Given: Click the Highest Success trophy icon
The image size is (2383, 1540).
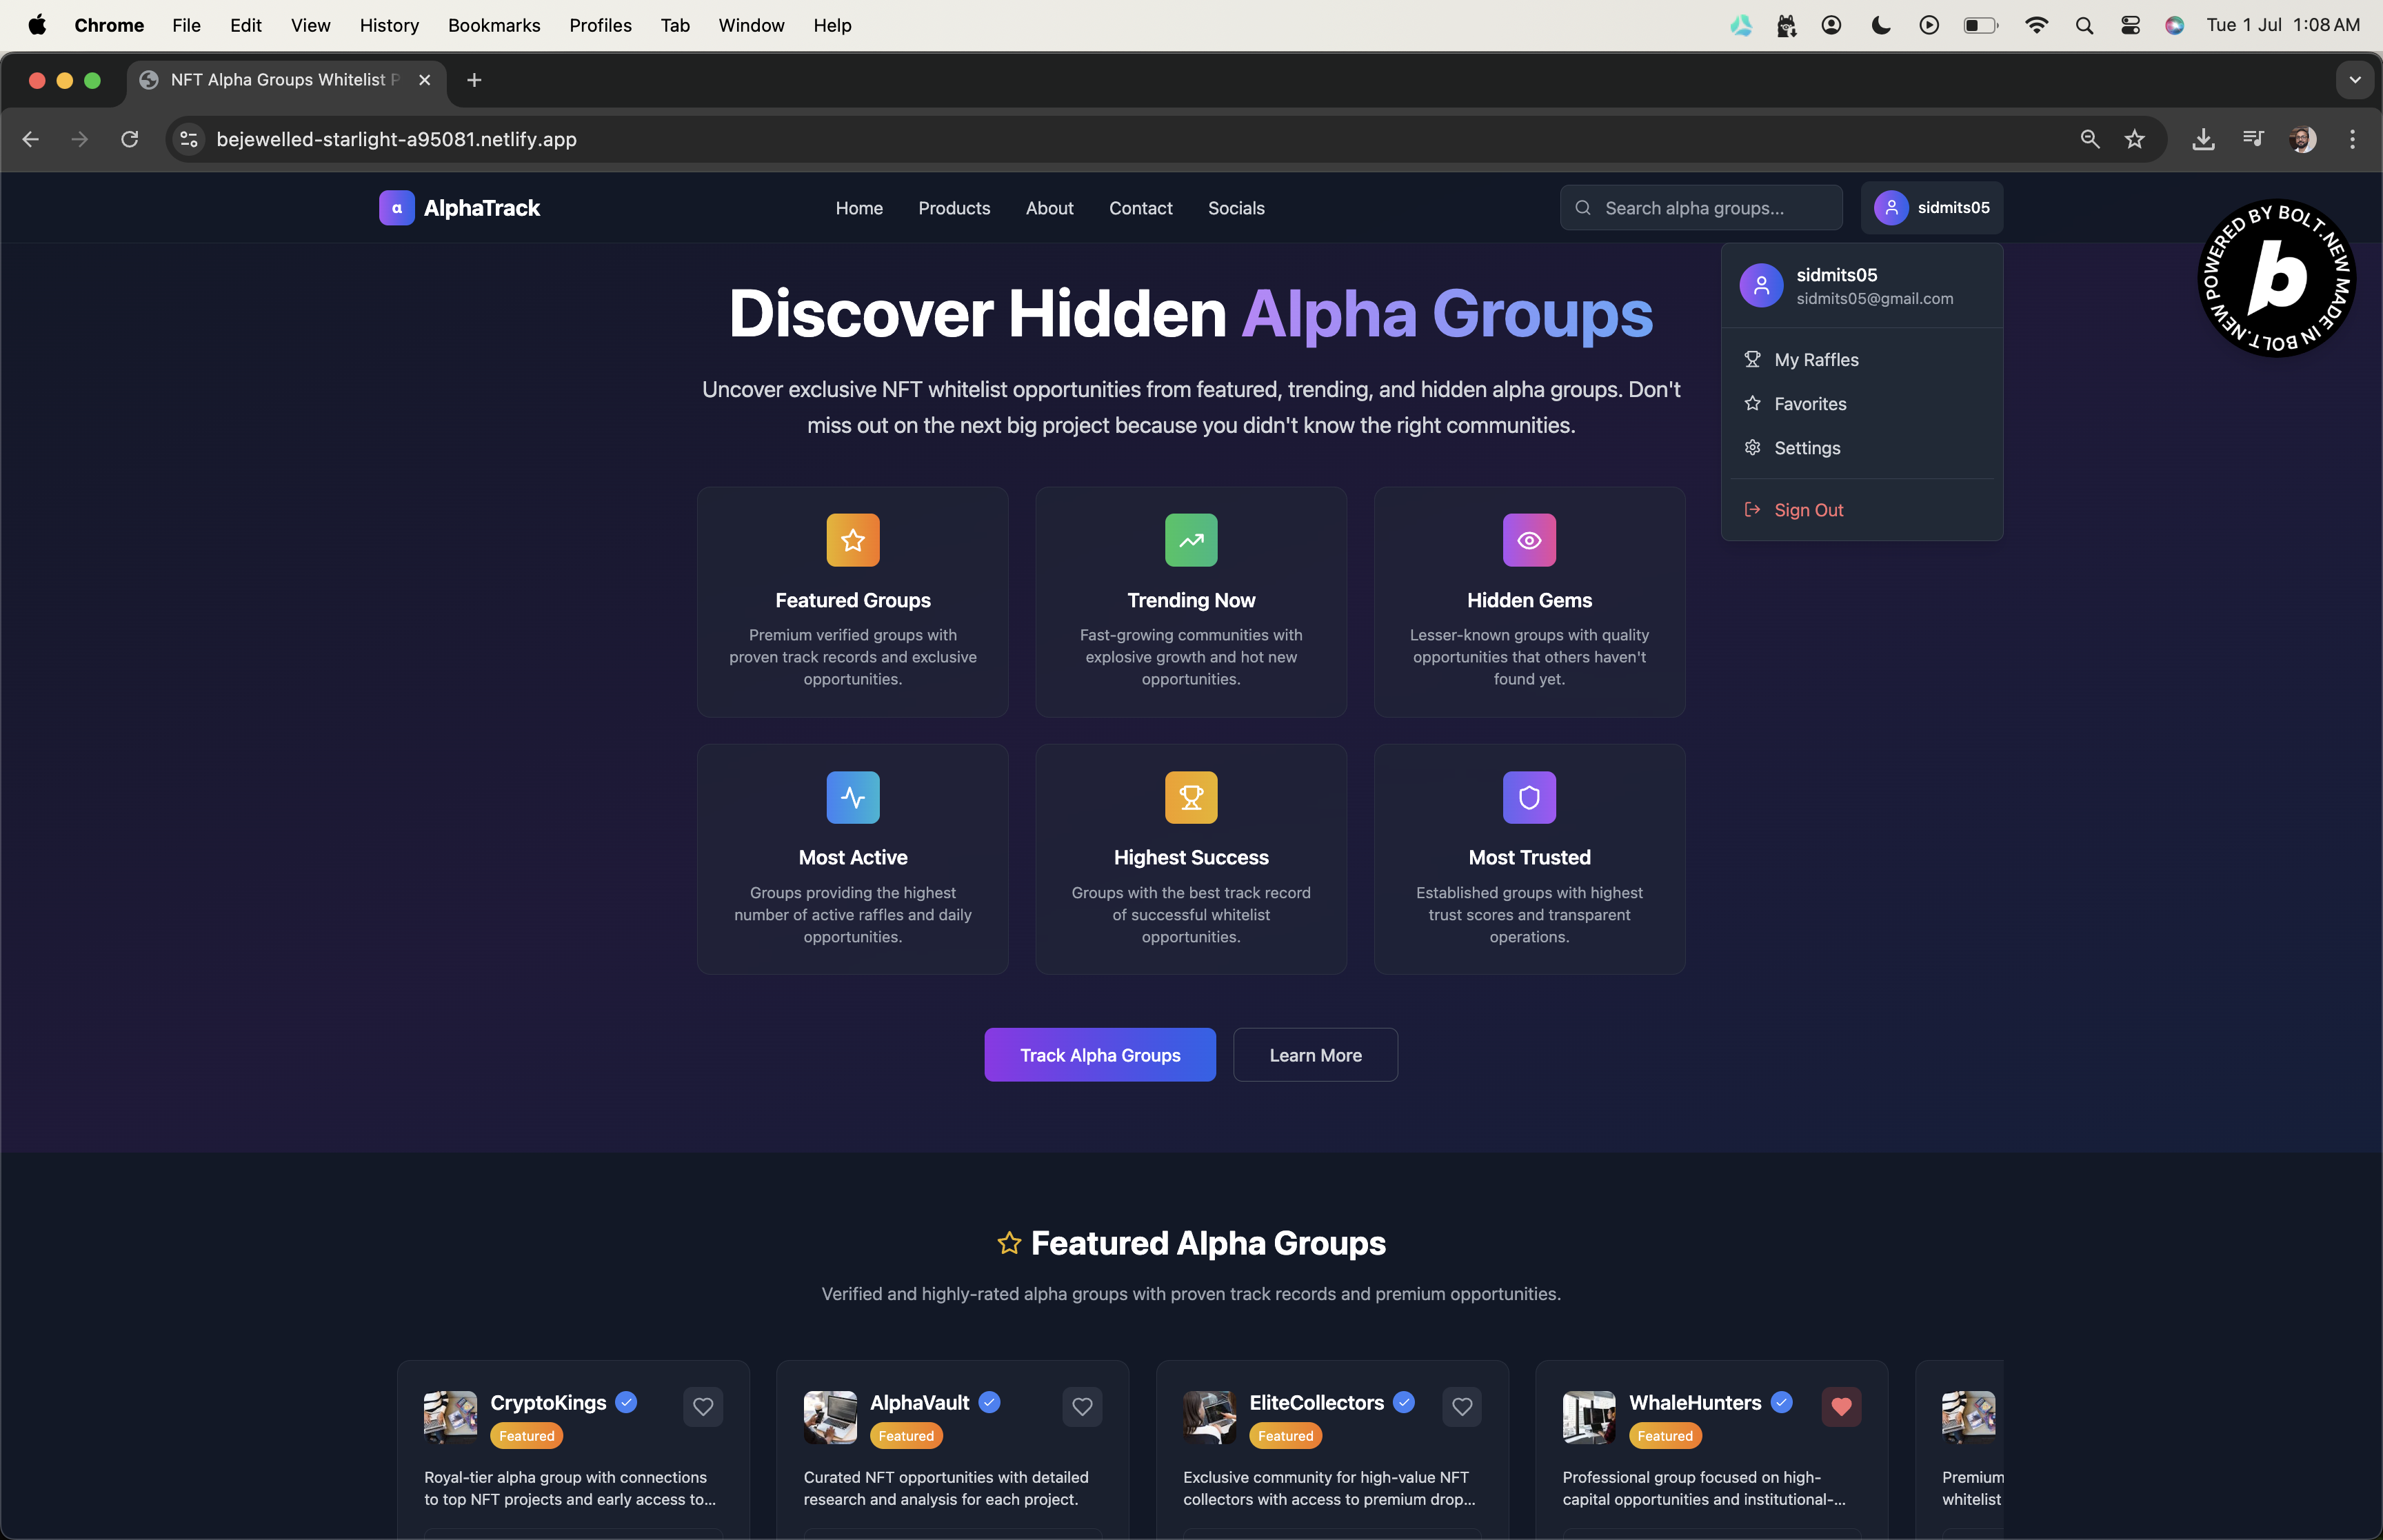Looking at the screenshot, I should tap(1190, 797).
